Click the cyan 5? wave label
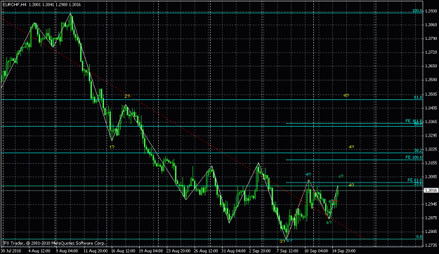The height and width of the screenshot is (254, 439). coord(289,241)
